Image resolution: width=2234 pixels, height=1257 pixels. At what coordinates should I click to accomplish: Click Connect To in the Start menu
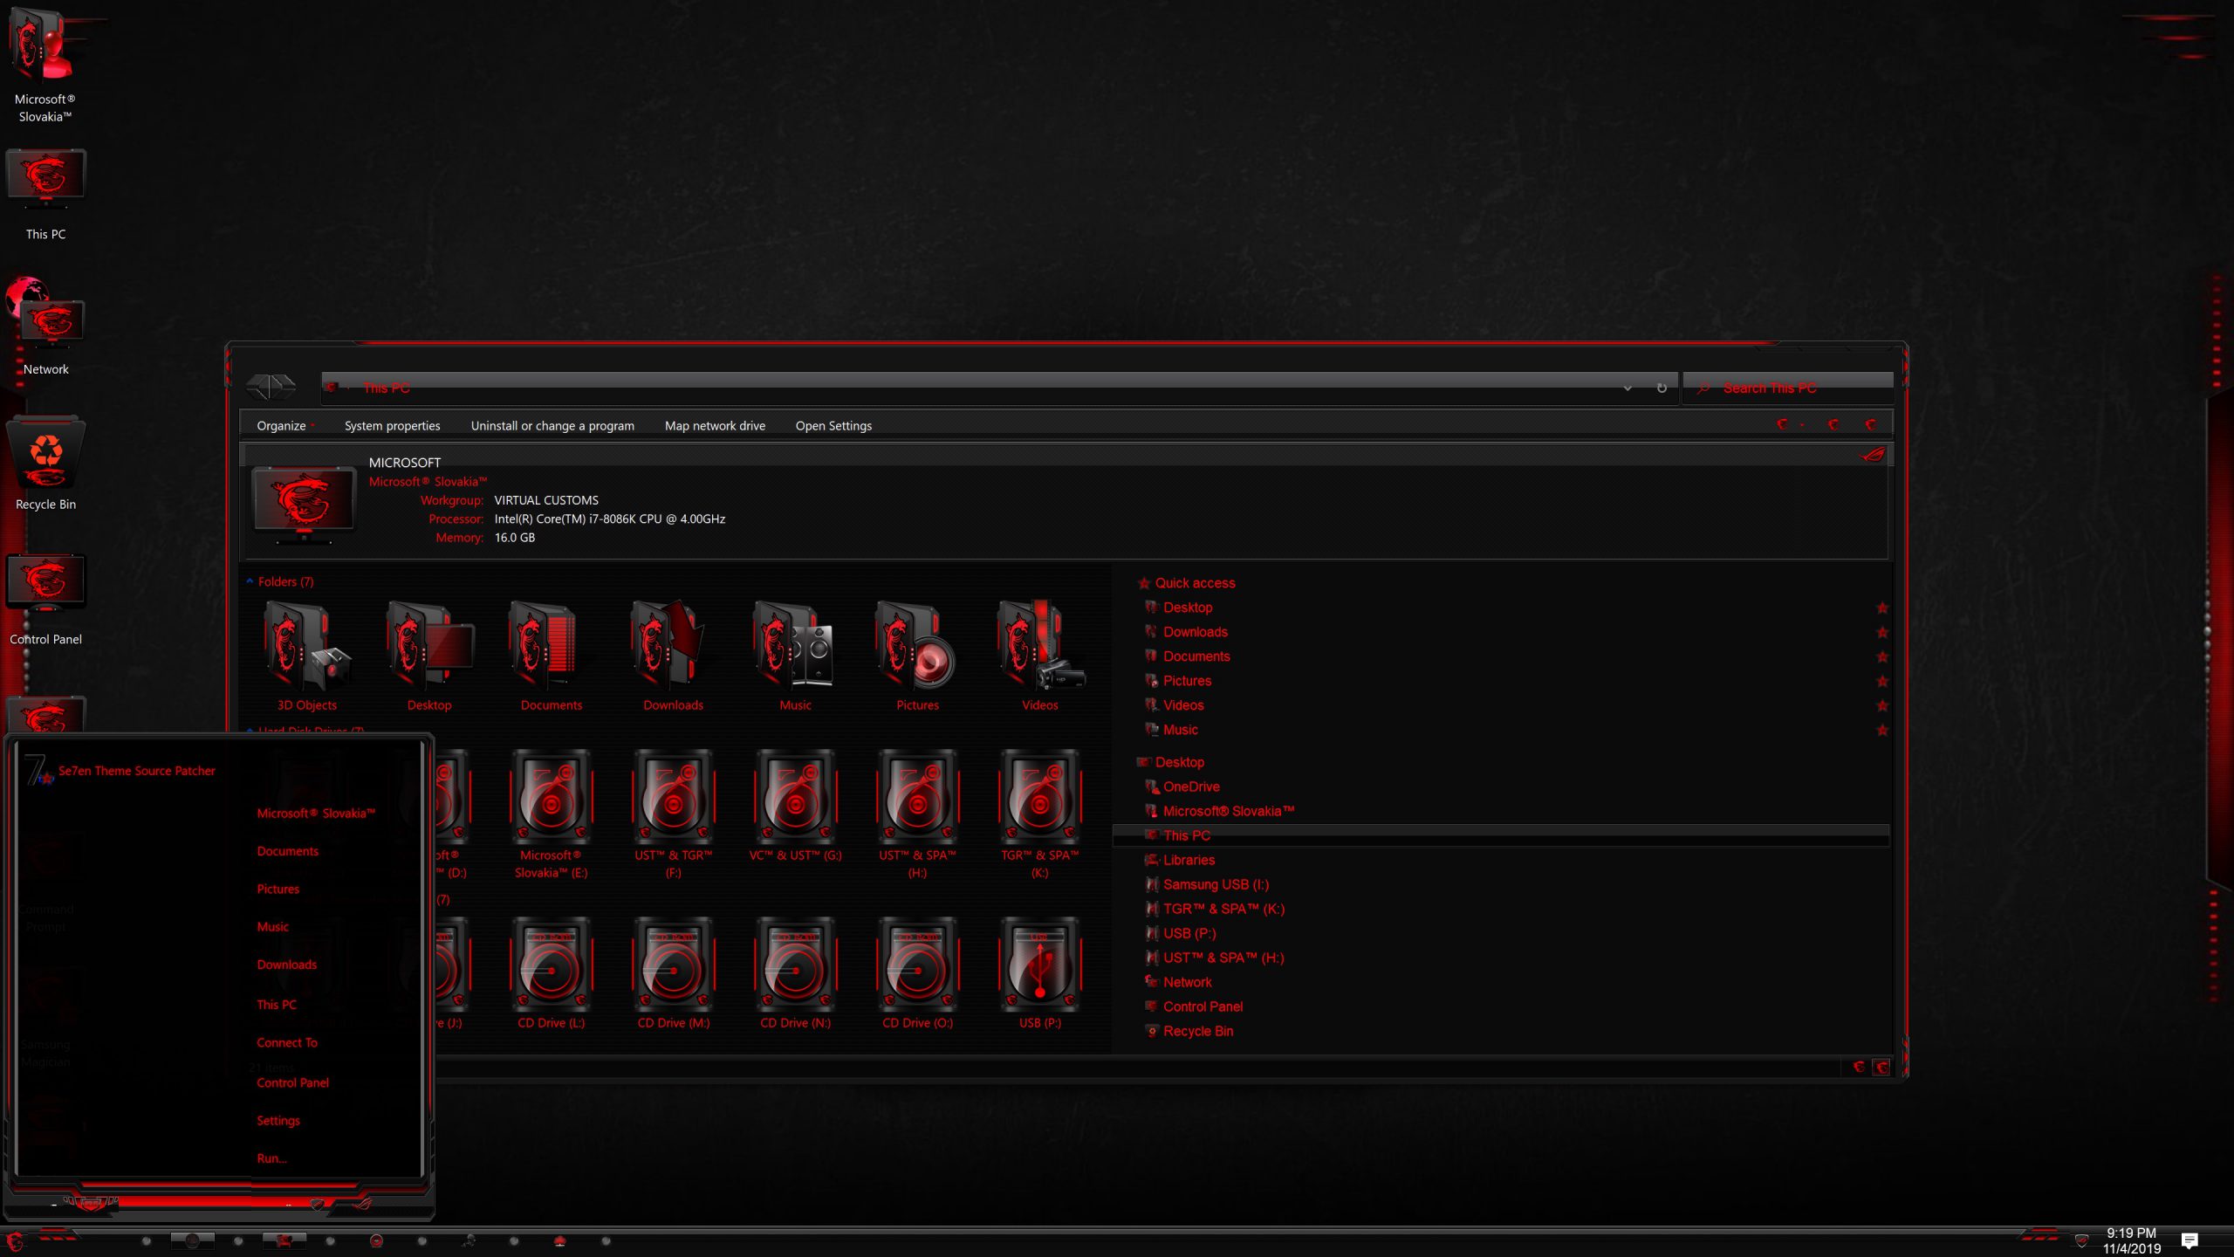(288, 1042)
